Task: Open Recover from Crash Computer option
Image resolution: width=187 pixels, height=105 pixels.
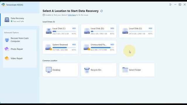Action: tap(20, 40)
